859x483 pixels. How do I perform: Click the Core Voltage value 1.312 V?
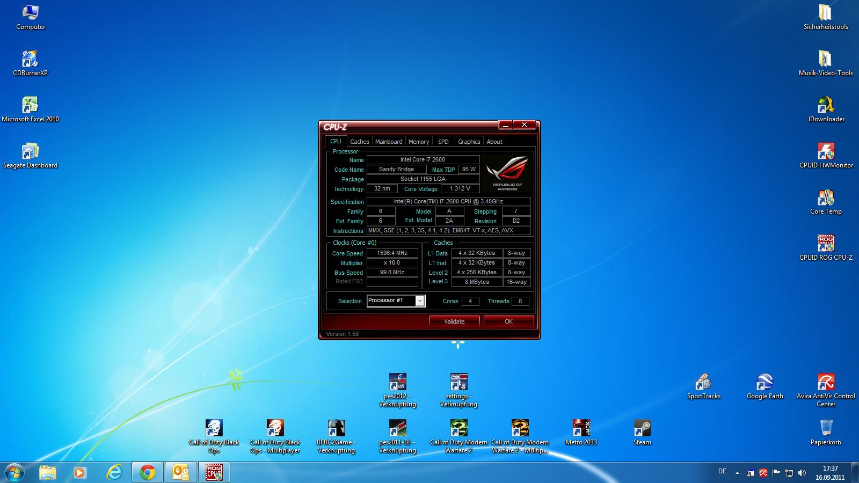pyautogui.click(x=460, y=188)
